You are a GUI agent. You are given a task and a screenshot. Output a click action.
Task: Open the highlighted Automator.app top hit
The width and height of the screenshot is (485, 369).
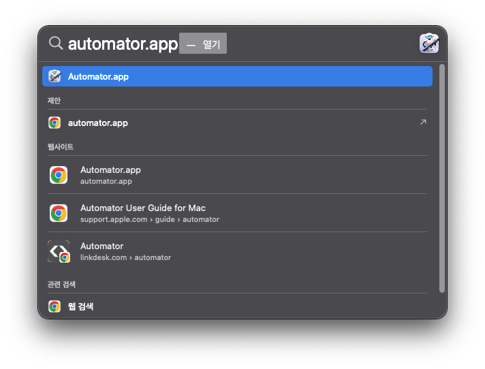pos(237,76)
